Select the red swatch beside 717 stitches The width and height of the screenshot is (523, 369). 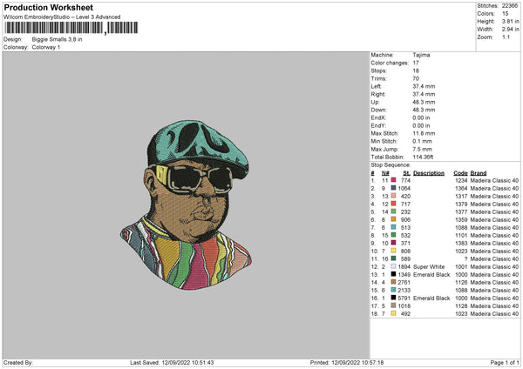[x=394, y=204]
